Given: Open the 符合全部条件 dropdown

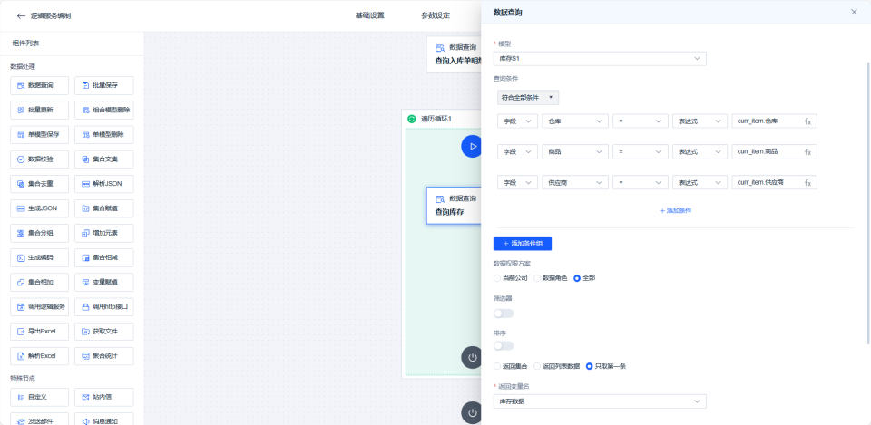Looking at the screenshot, I should click(x=528, y=98).
